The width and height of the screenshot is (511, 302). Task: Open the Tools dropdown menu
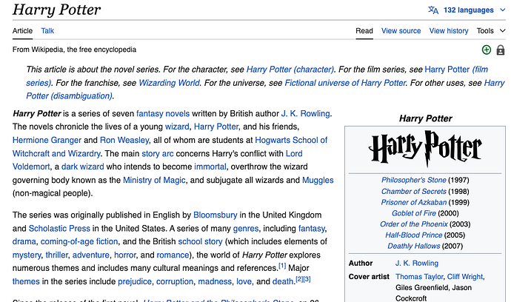[491, 30]
